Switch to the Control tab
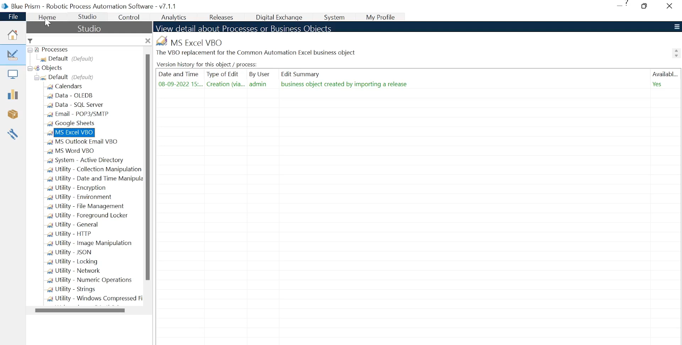This screenshot has height=345, width=682. coord(129,17)
